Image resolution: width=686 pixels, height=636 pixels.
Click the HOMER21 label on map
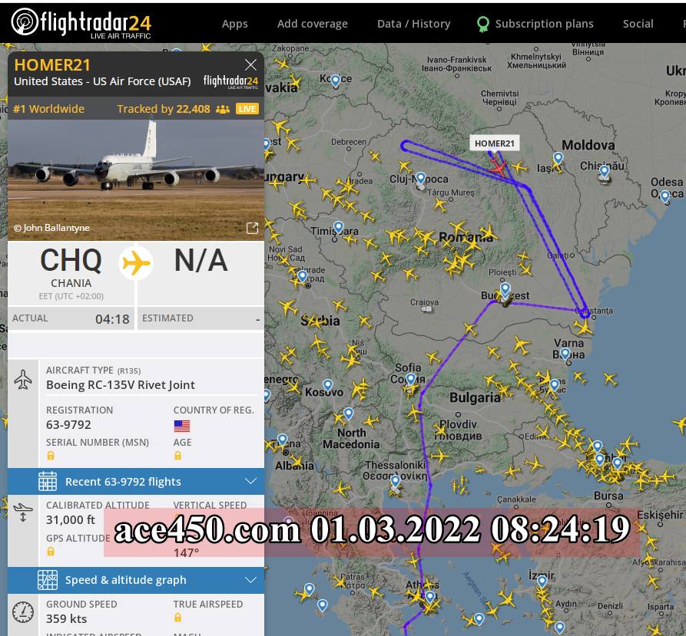495,143
